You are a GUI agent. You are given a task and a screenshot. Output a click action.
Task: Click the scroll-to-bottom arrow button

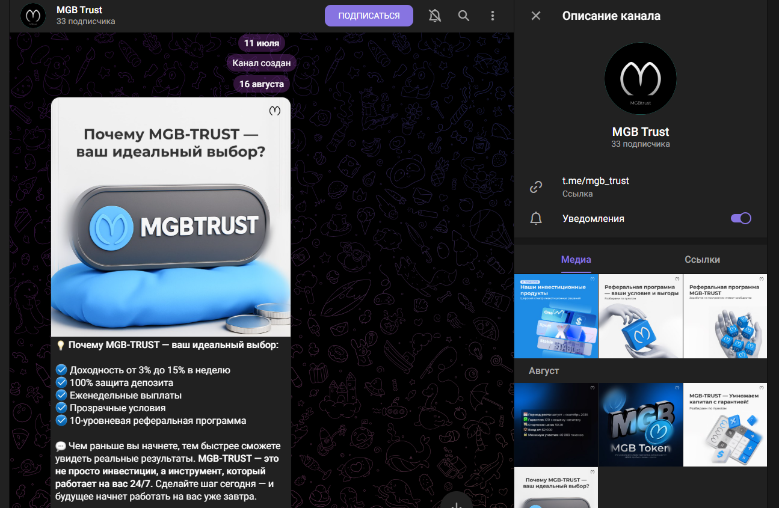[x=456, y=500]
